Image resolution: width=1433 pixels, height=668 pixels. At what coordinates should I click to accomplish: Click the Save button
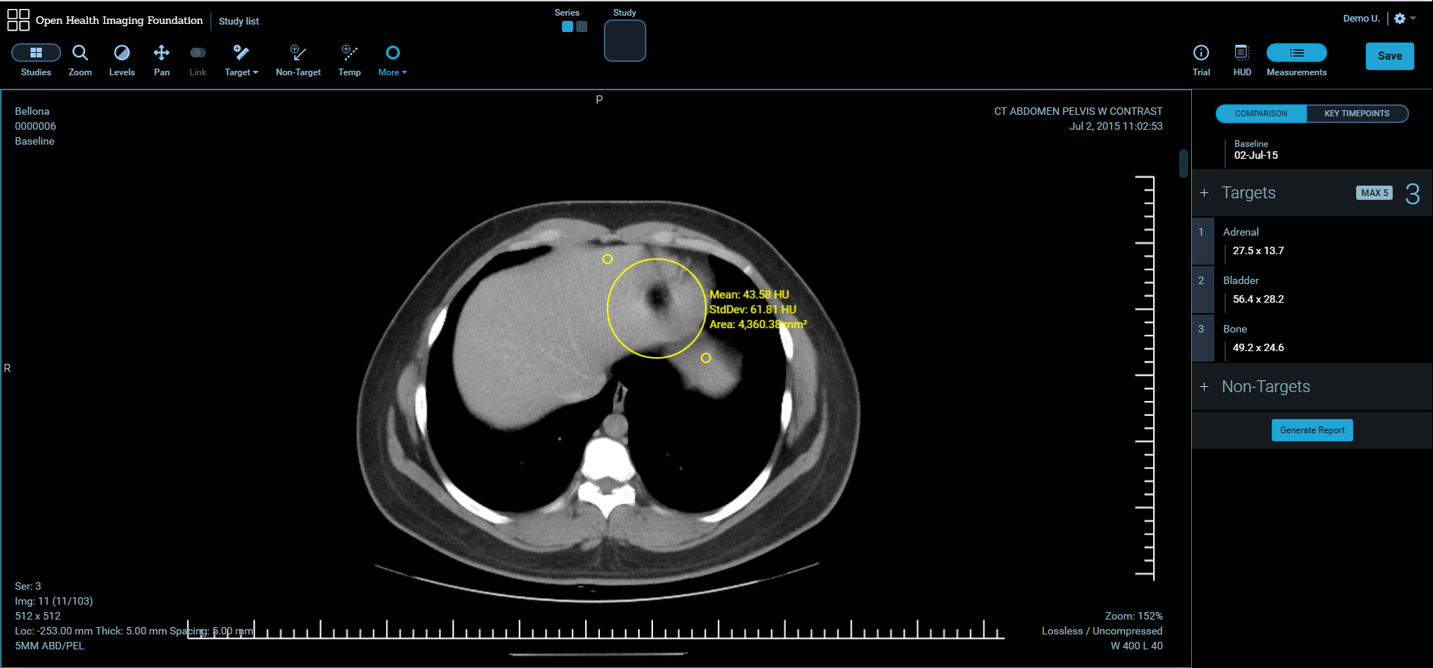coord(1389,56)
